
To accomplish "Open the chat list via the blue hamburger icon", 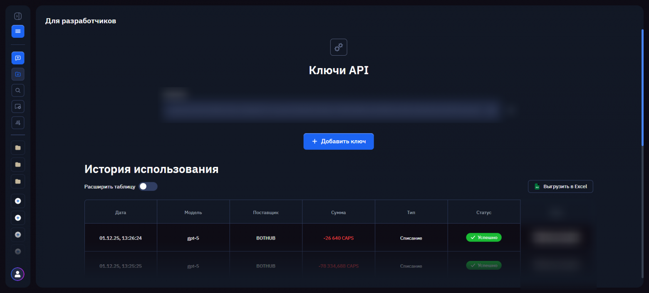I will tap(17, 31).
